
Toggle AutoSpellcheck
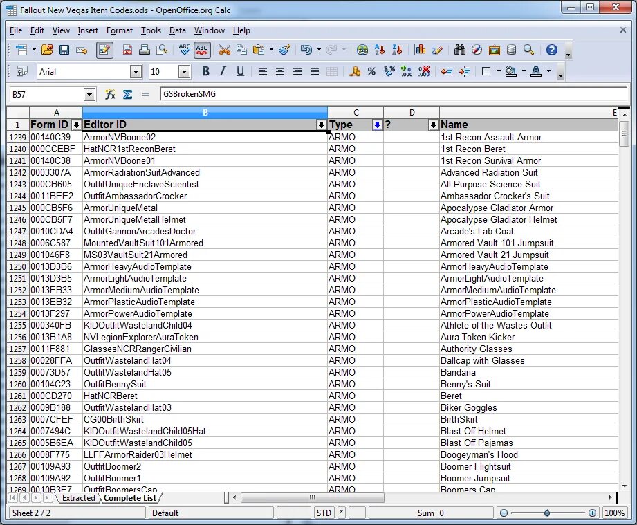(x=202, y=50)
